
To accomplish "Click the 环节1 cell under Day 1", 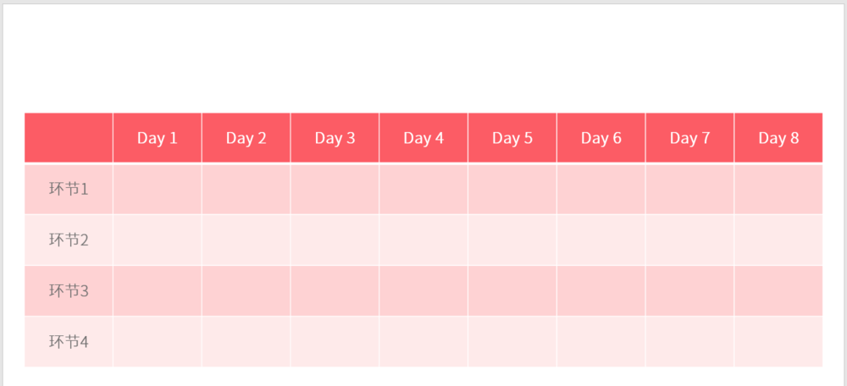I will [158, 189].
